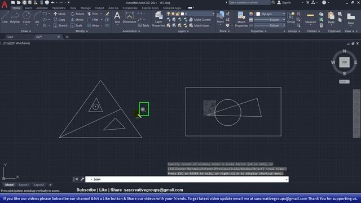Select the Line tool
This screenshot has height=203, width=361.
5,17
